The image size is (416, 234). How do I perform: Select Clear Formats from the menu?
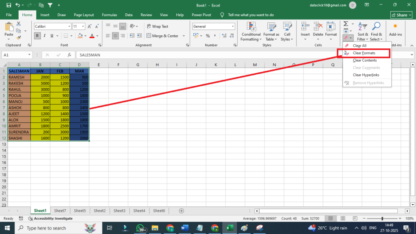point(364,53)
